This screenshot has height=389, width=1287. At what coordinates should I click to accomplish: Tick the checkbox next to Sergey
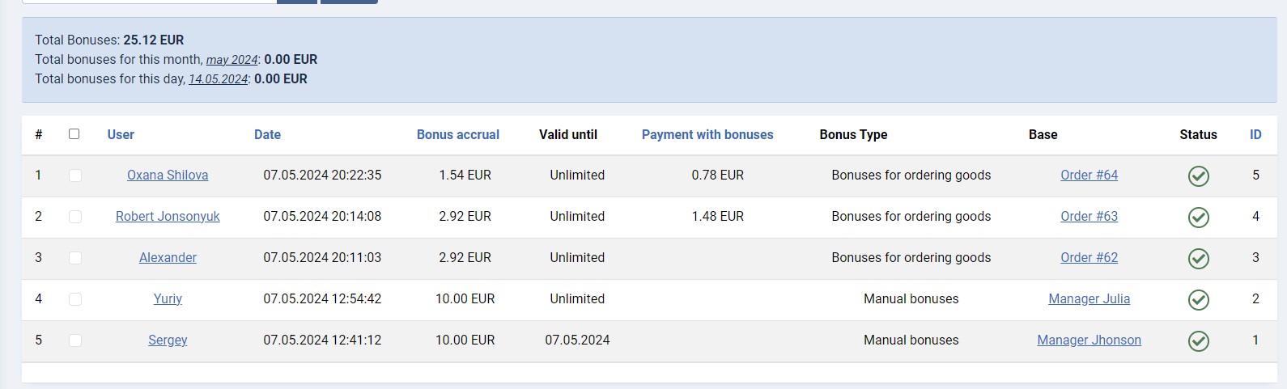(75, 340)
